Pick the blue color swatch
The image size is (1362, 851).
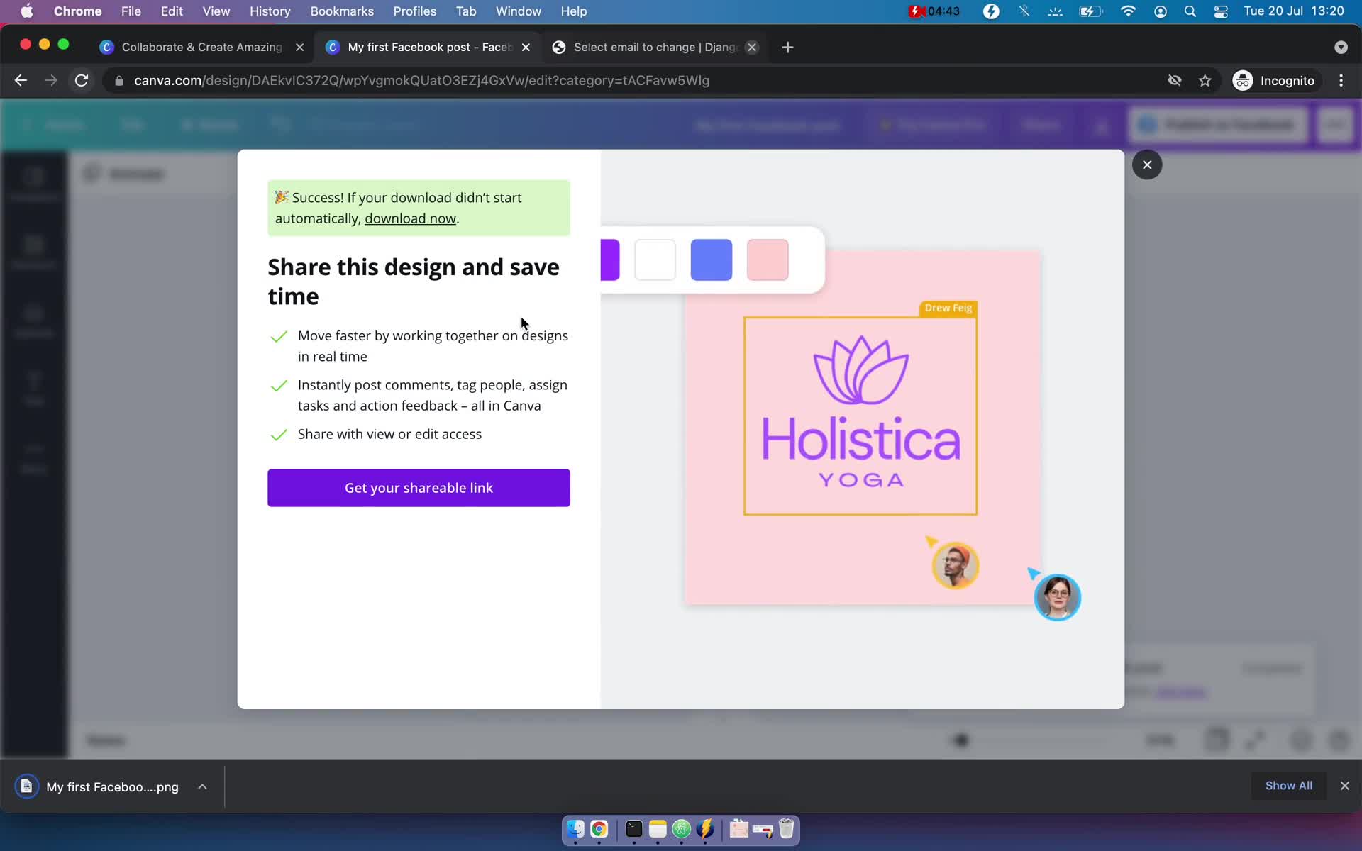(x=711, y=260)
